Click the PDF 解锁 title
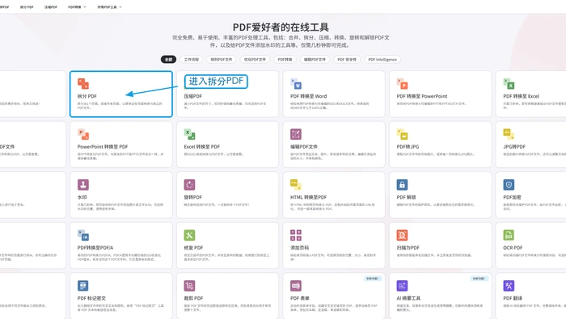Image resolution: width=566 pixels, height=319 pixels. click(407, 197)
